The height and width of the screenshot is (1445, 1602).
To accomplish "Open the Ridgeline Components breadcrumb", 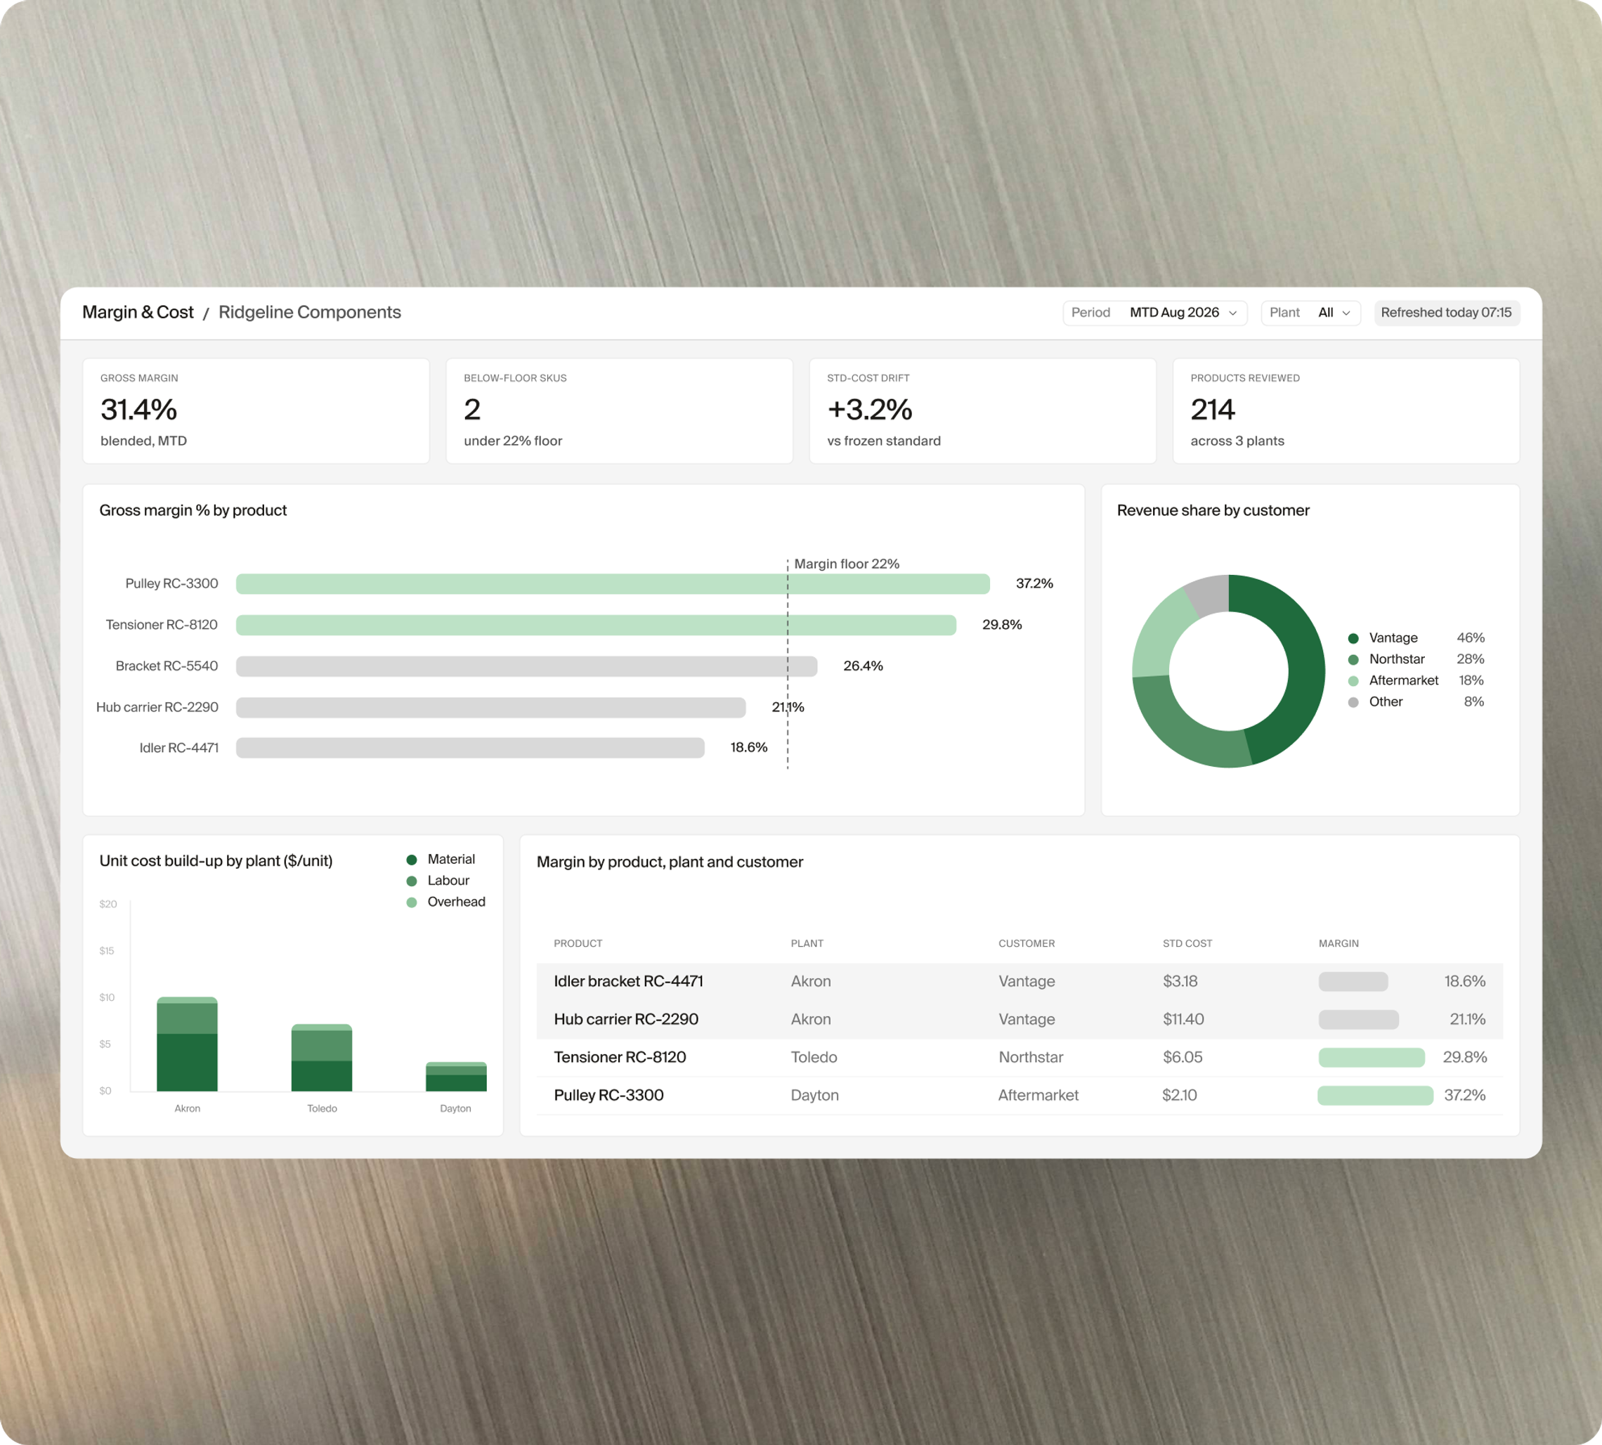I will 310,312.
